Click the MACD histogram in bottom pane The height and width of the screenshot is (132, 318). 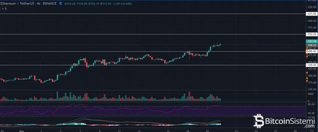[x=78, y=124]
